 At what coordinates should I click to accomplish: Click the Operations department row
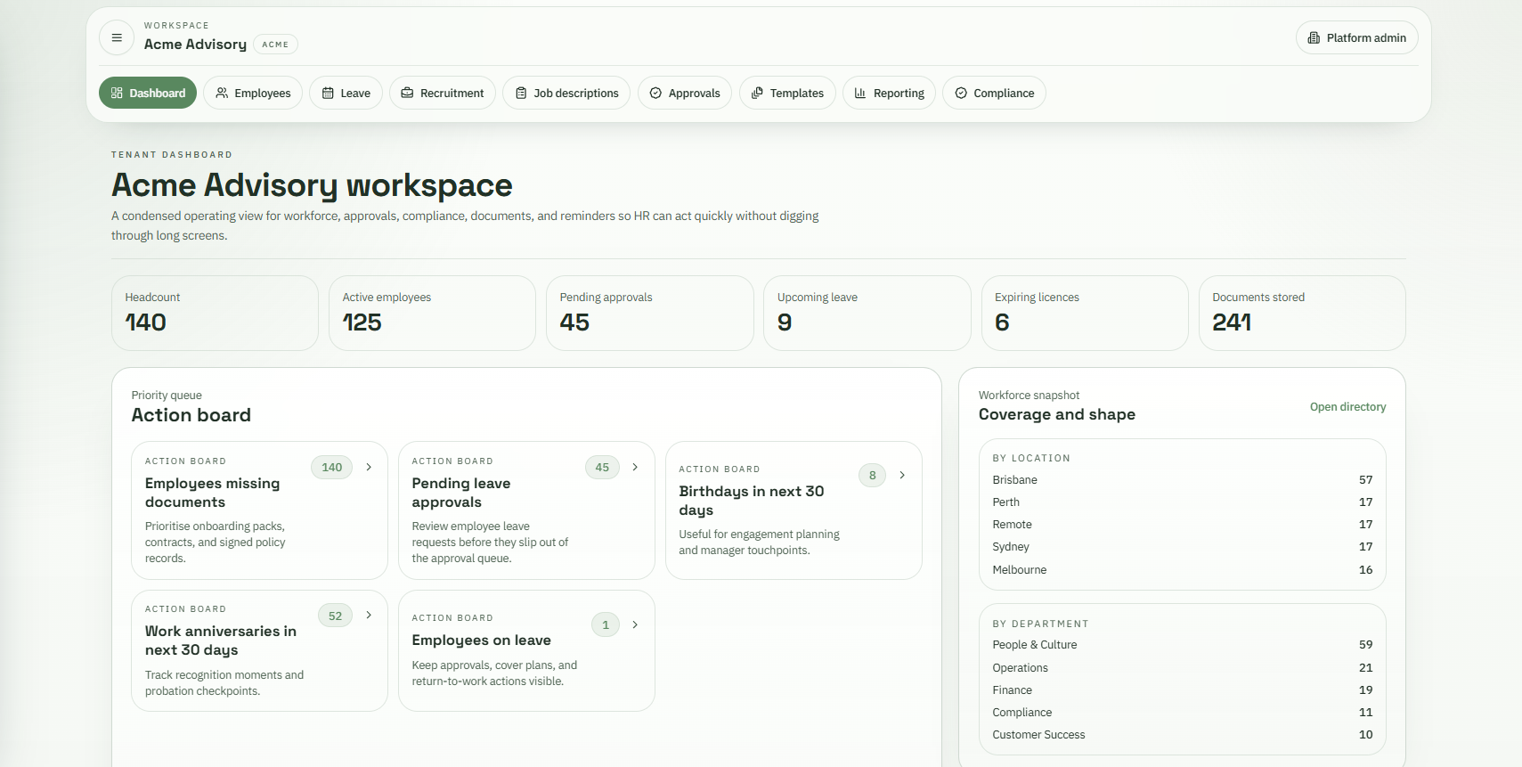pos(1182,668)
